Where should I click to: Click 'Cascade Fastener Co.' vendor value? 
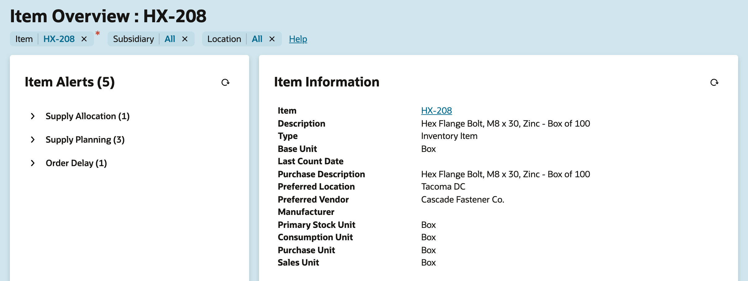[x=462, y=199]
